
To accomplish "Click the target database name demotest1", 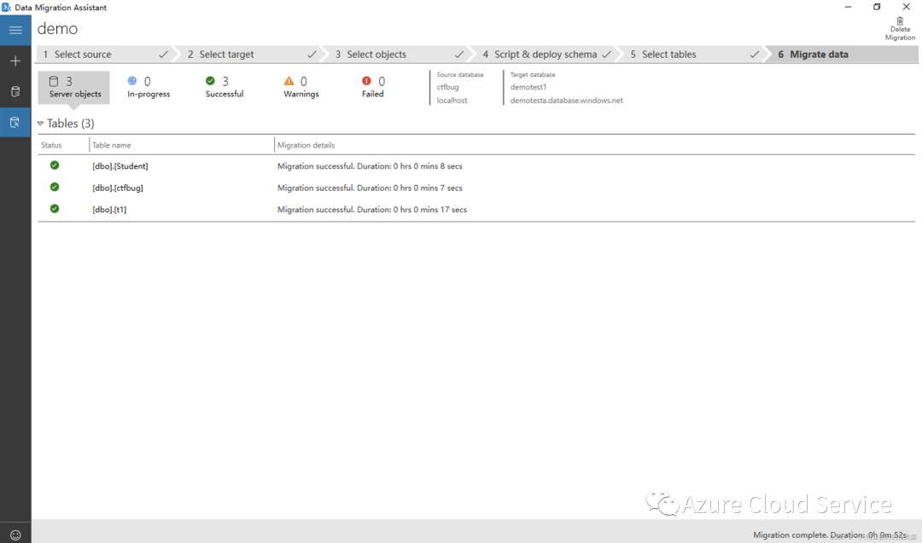I will click(528, 87).
